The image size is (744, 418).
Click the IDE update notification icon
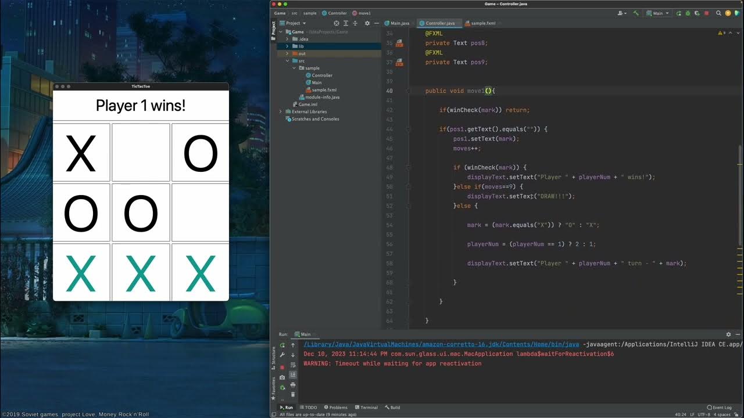click(x=728, y=13)
